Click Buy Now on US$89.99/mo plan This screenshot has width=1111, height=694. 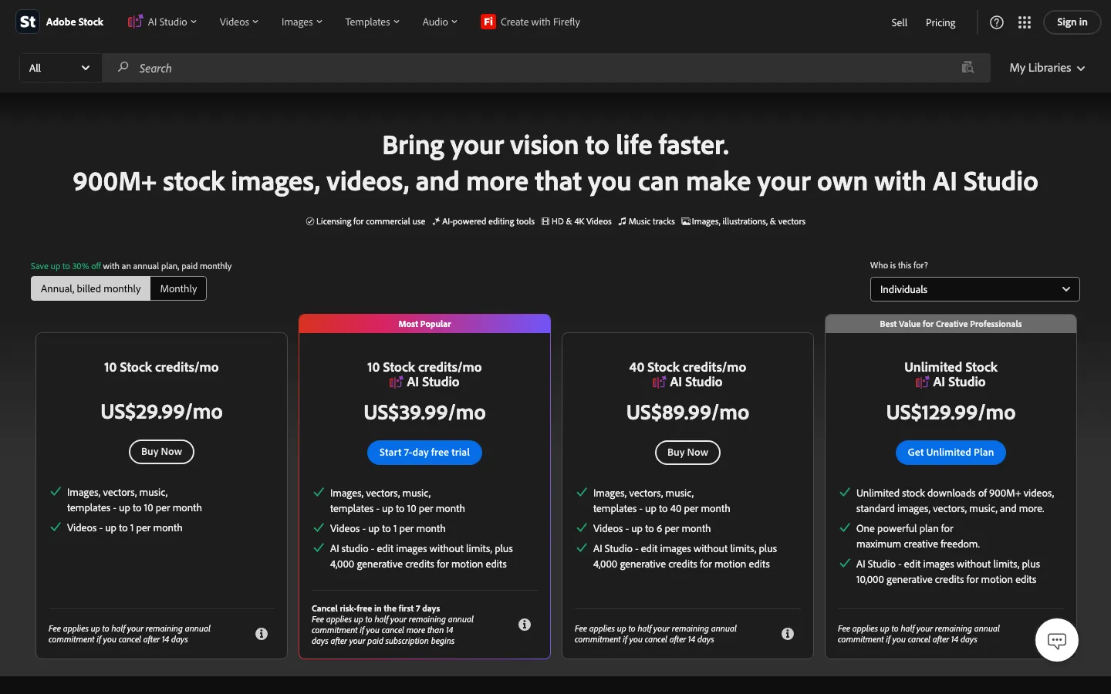click(687, 453)
